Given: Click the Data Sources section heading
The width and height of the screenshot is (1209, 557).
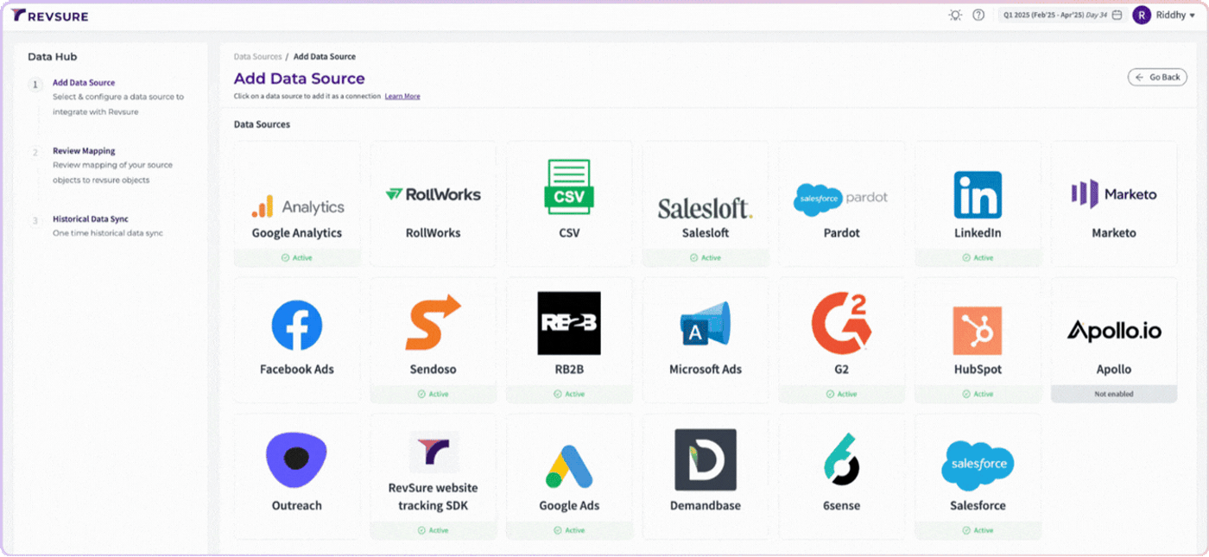Looking at the screenshot, I should click(x=263, y=124).
